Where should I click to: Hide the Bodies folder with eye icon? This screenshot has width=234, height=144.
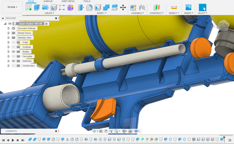[x=14, y=52]
